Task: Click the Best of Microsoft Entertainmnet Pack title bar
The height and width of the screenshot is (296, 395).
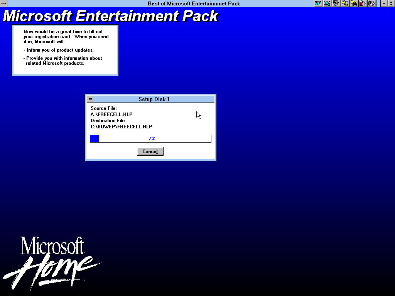Action: click(x=194, y=3)
